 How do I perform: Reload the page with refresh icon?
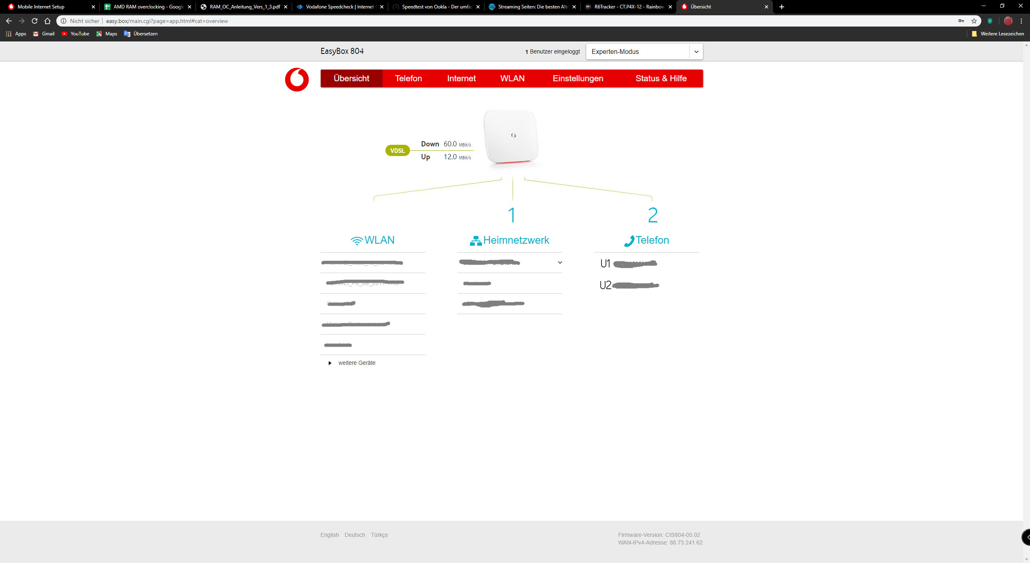point(35,21)
